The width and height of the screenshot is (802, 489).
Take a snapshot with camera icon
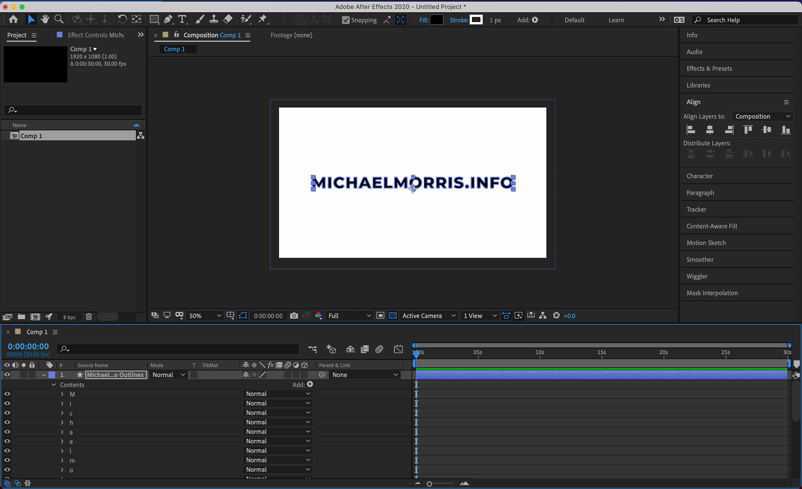[294, 316]
